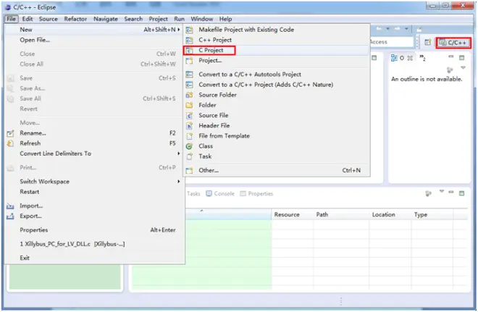Click the Folder icon in New submenu
This screenshot has height=312, width=478.
click(189, 106)
